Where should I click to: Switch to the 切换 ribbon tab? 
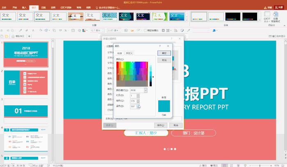pos(43,7)
